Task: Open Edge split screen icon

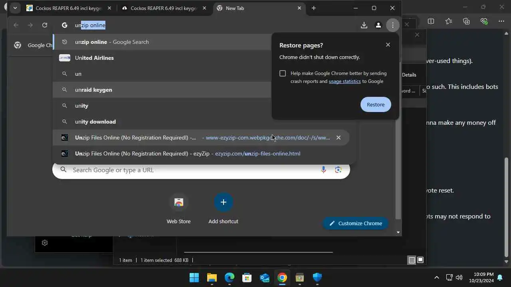Action: click(431, 21)
